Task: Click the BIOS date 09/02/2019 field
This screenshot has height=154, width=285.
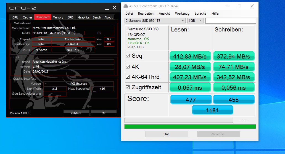Action: (x=73, y=71)
